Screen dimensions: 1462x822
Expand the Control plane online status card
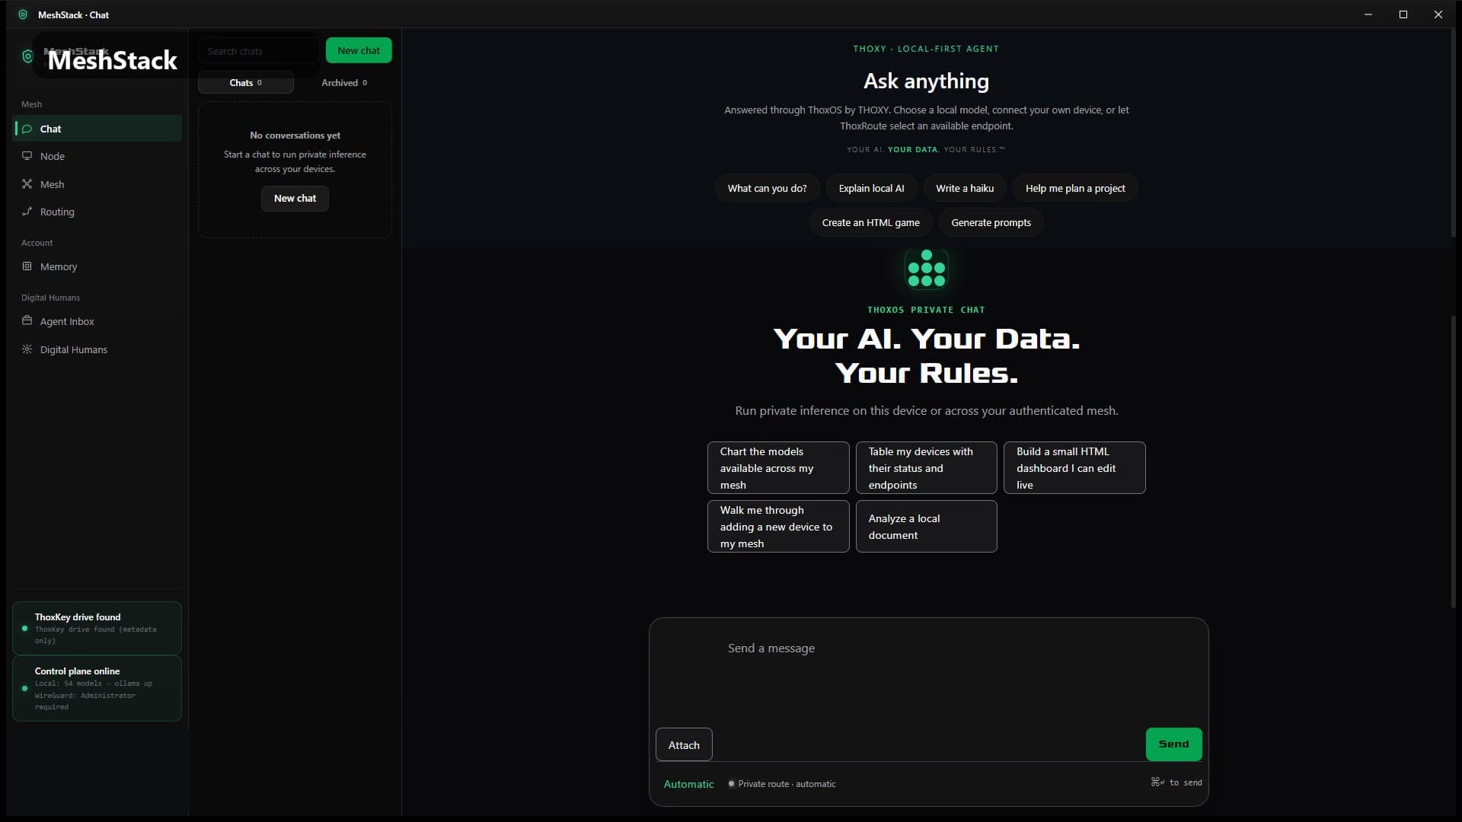tap(97, 688)
